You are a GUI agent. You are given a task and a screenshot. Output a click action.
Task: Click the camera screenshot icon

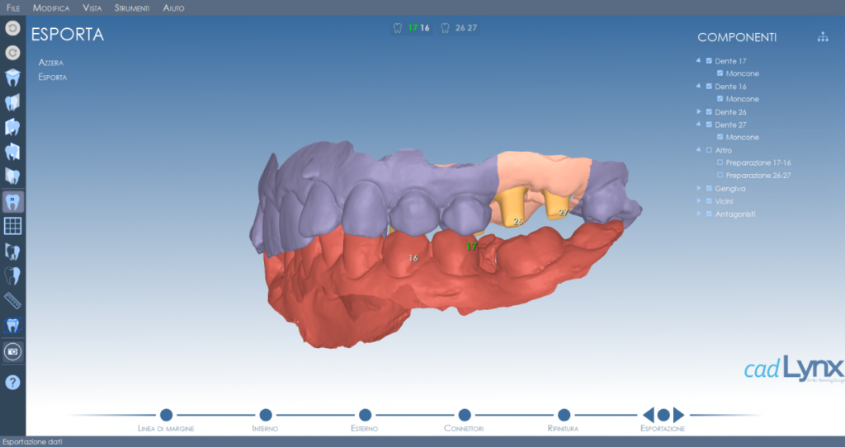click(12, 351)
